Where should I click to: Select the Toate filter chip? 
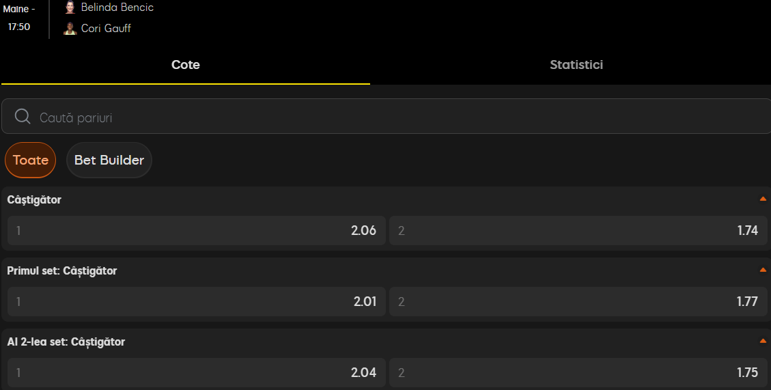coord(31,161)
